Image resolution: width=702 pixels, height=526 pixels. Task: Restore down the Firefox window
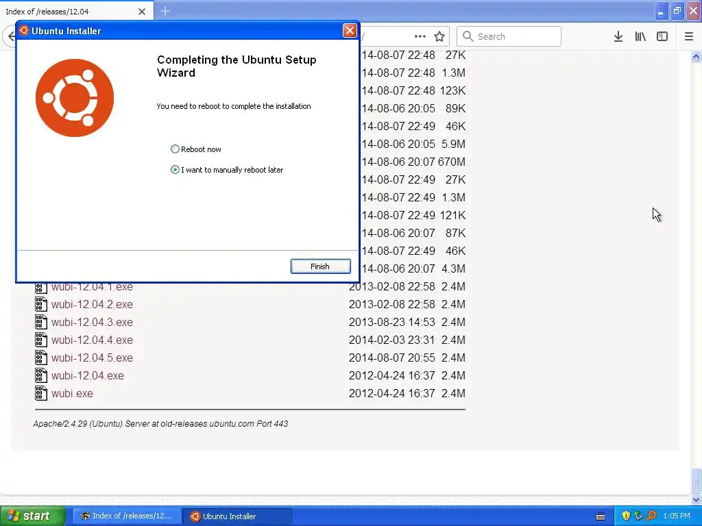click(677, 11)
